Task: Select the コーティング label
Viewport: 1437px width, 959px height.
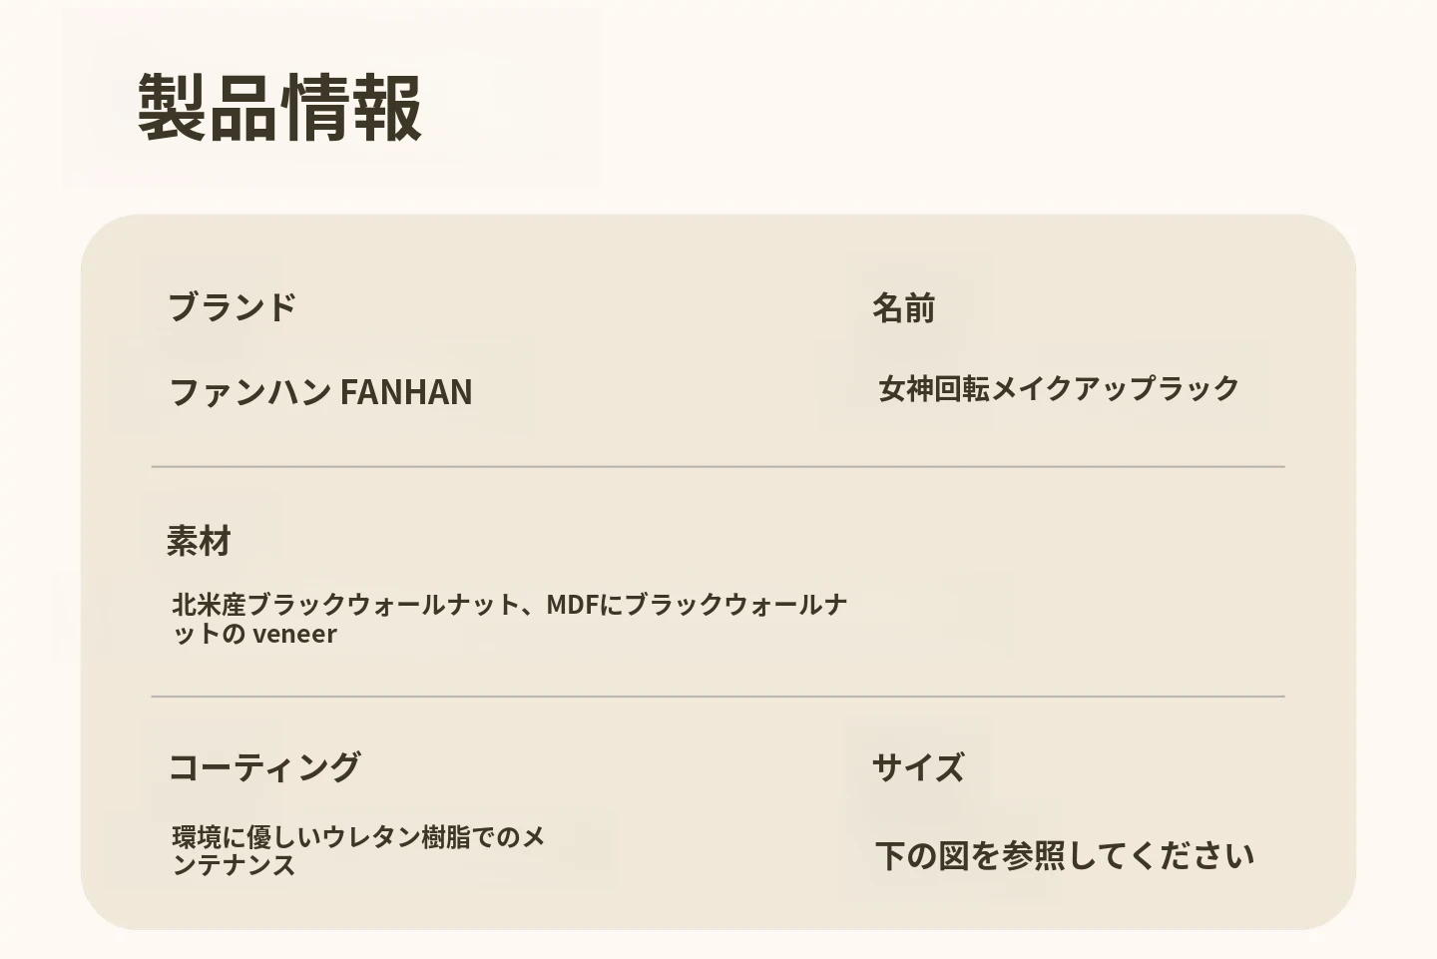Action: tap(264, 767)
